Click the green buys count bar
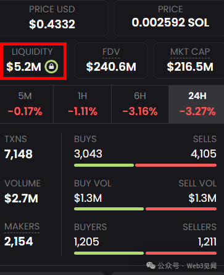 point(104,165)
